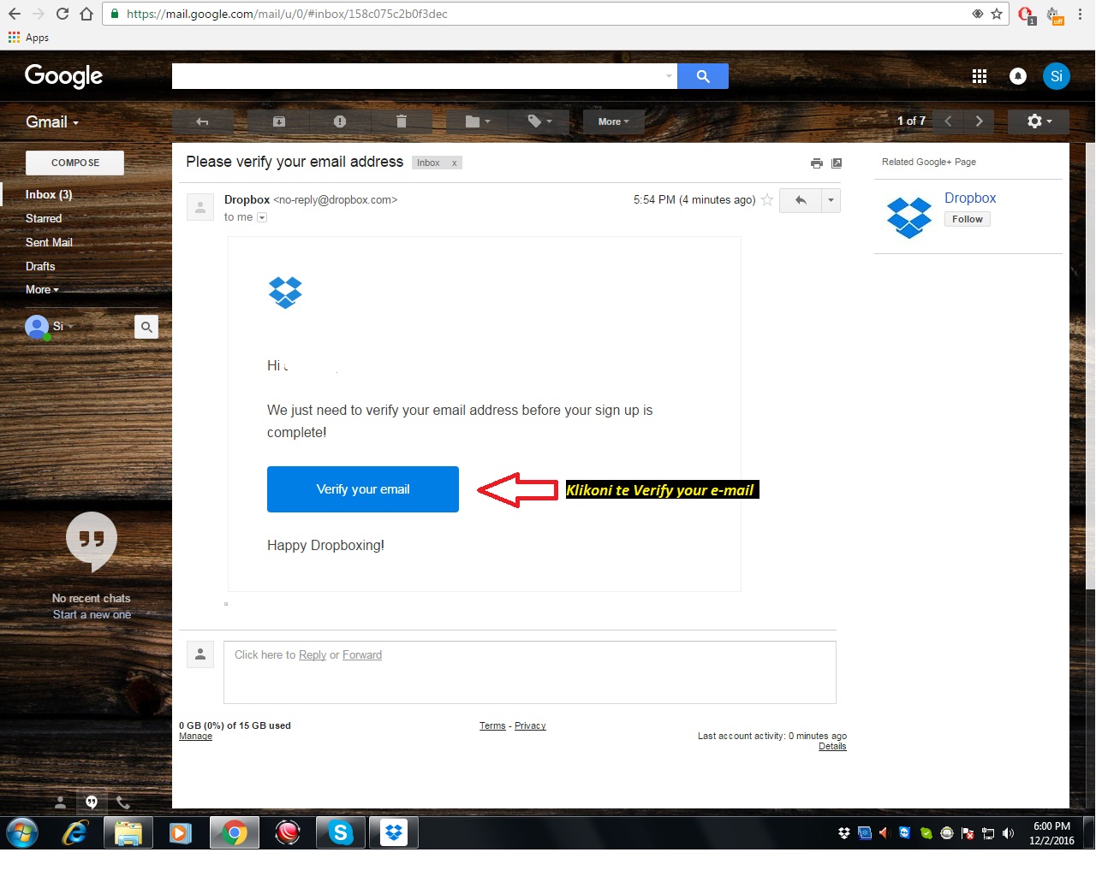1096x876 pixels.
Task: Remove the Inbox label with its x
Action: 455,163
